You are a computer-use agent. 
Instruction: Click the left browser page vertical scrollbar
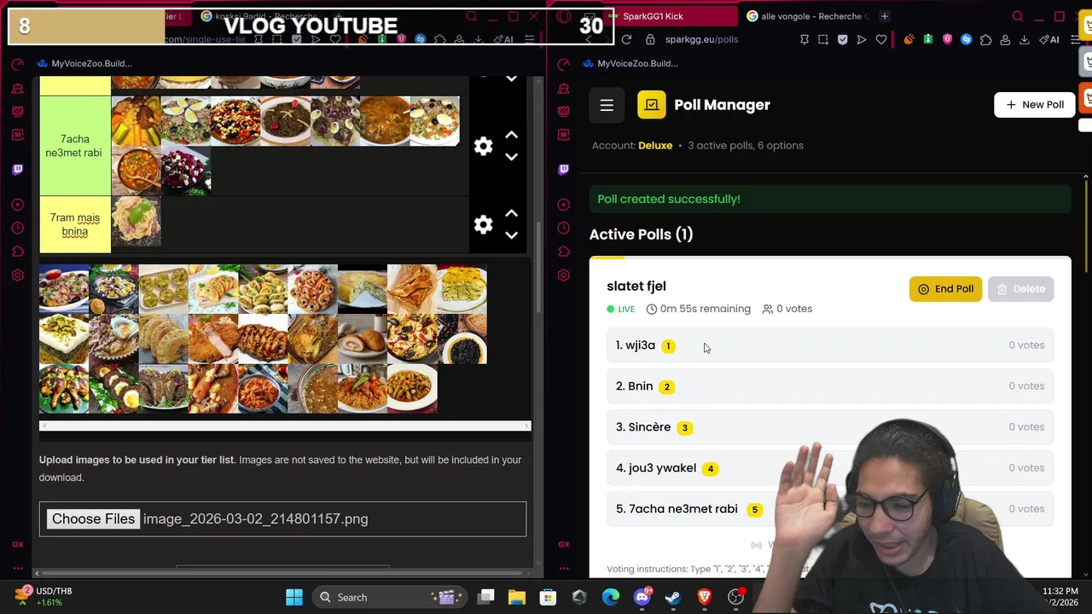[537, 269]
